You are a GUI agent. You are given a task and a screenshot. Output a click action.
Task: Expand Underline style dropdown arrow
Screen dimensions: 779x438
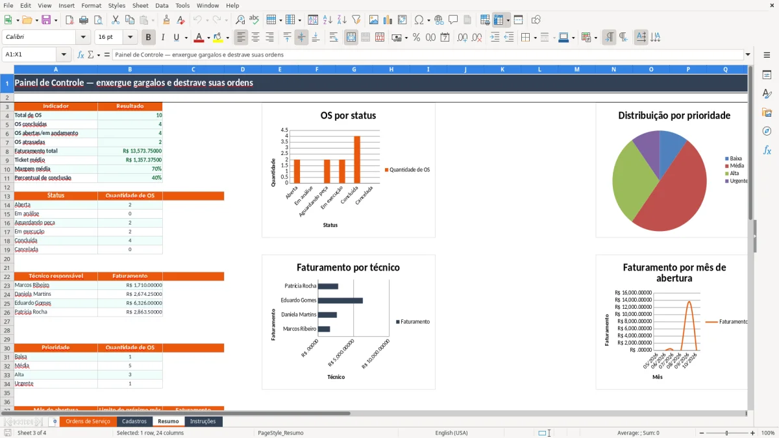(x=186, y=38)
